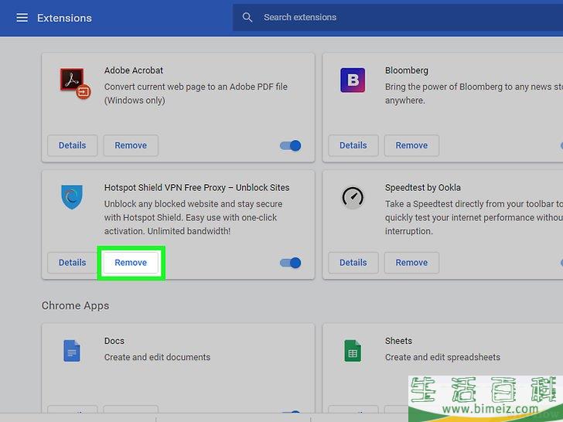563x422 pixels.
Task: Turn off the Hotspot Shield toggle
Action: pos(291,263)
